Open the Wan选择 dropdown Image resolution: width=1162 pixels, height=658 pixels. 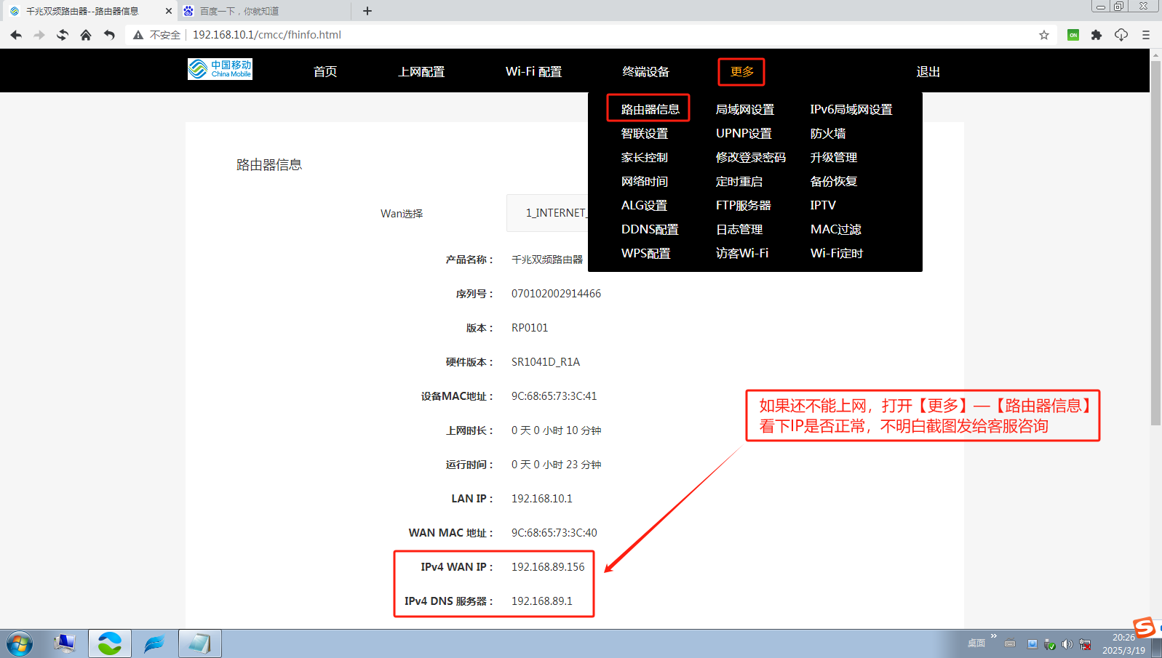547,213
